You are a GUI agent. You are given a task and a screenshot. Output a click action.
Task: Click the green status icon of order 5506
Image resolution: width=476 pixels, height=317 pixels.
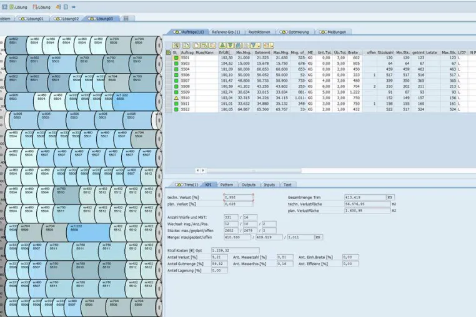tap(176, 75)
